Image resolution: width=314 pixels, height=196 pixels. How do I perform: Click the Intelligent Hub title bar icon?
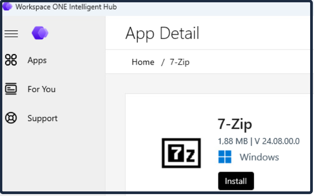[x=7, y=7]
